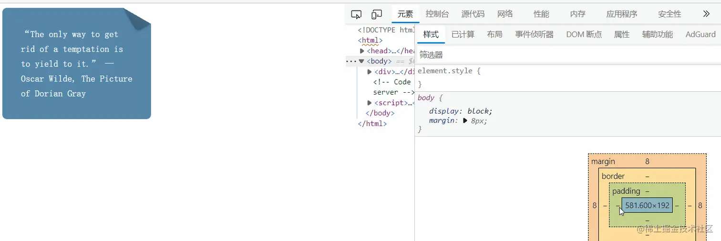
Task: Open the 事件侦听器 subtab
Action: coord(535,34)
